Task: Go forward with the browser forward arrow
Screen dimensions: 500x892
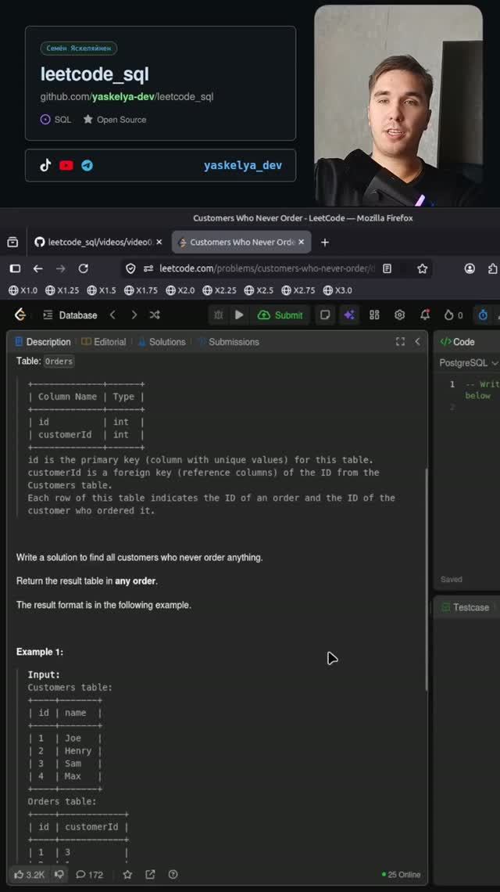Action: click(61, 268)
